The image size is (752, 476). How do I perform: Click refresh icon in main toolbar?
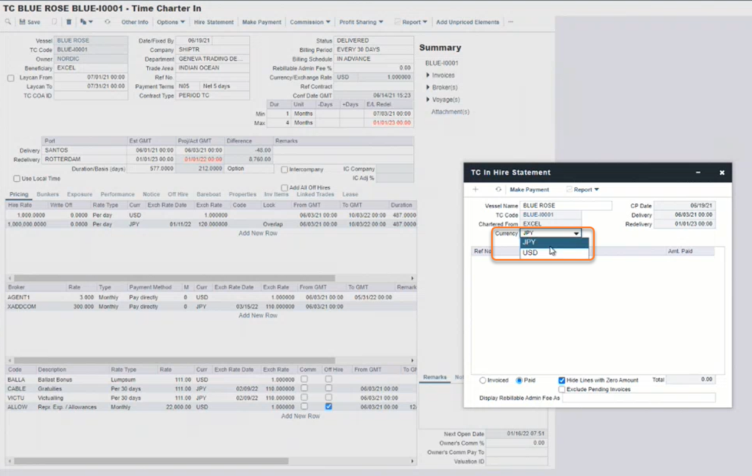(107, 22)
